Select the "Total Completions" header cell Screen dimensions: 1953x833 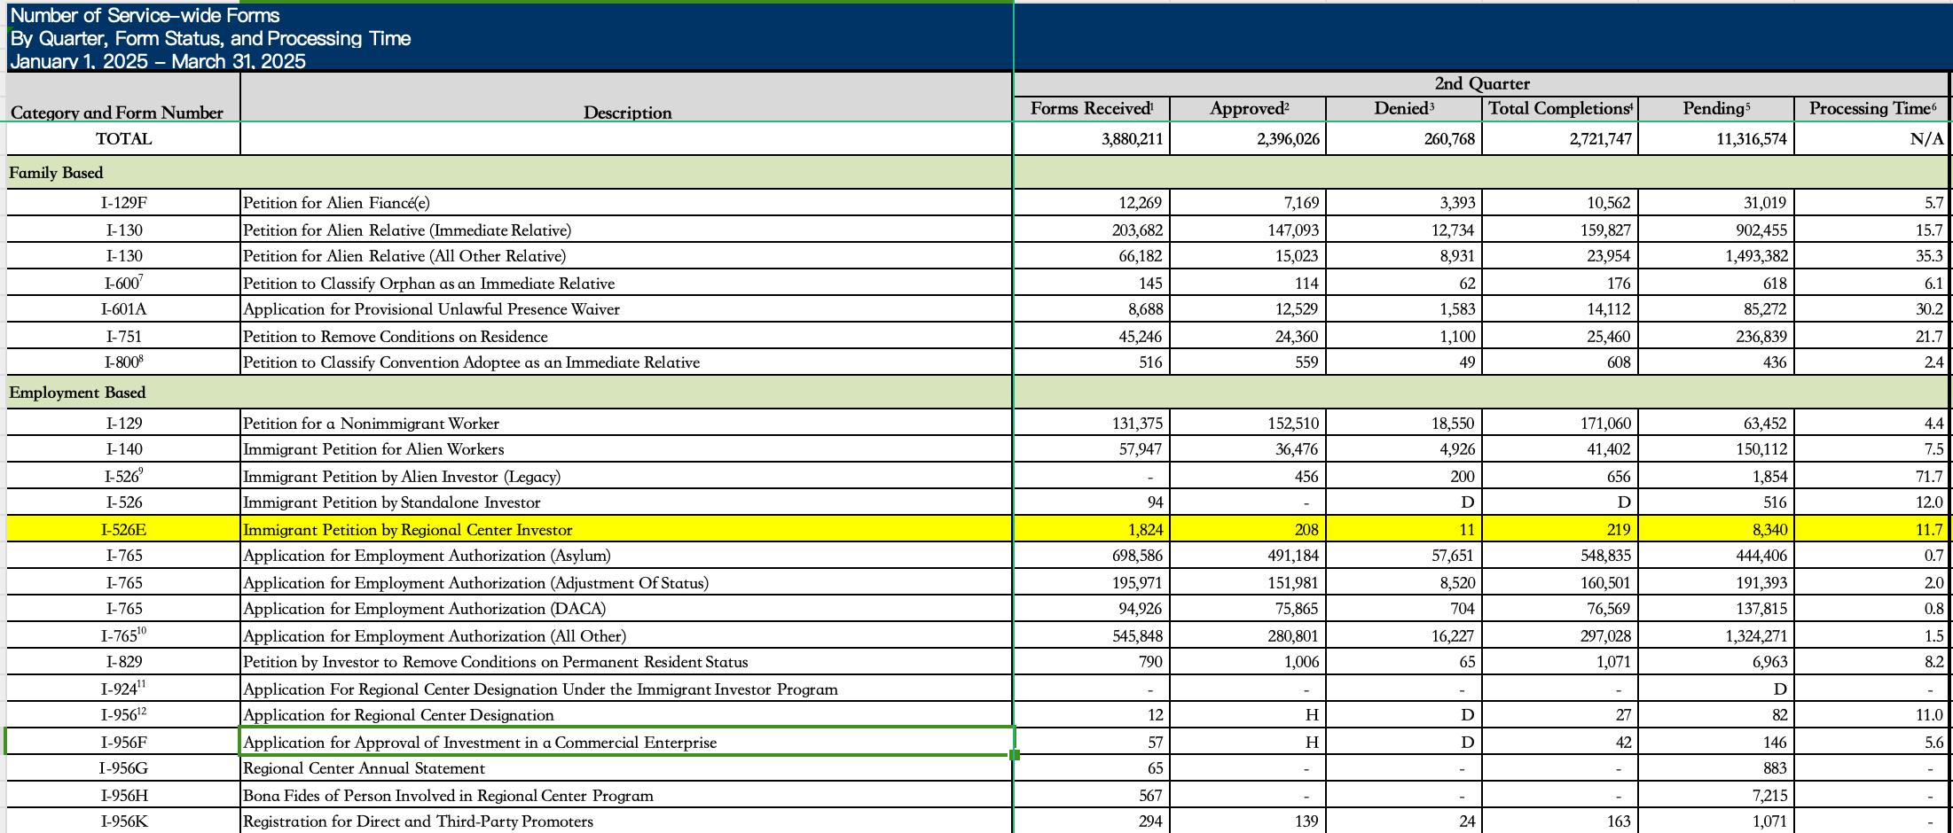click(1560, 108)
